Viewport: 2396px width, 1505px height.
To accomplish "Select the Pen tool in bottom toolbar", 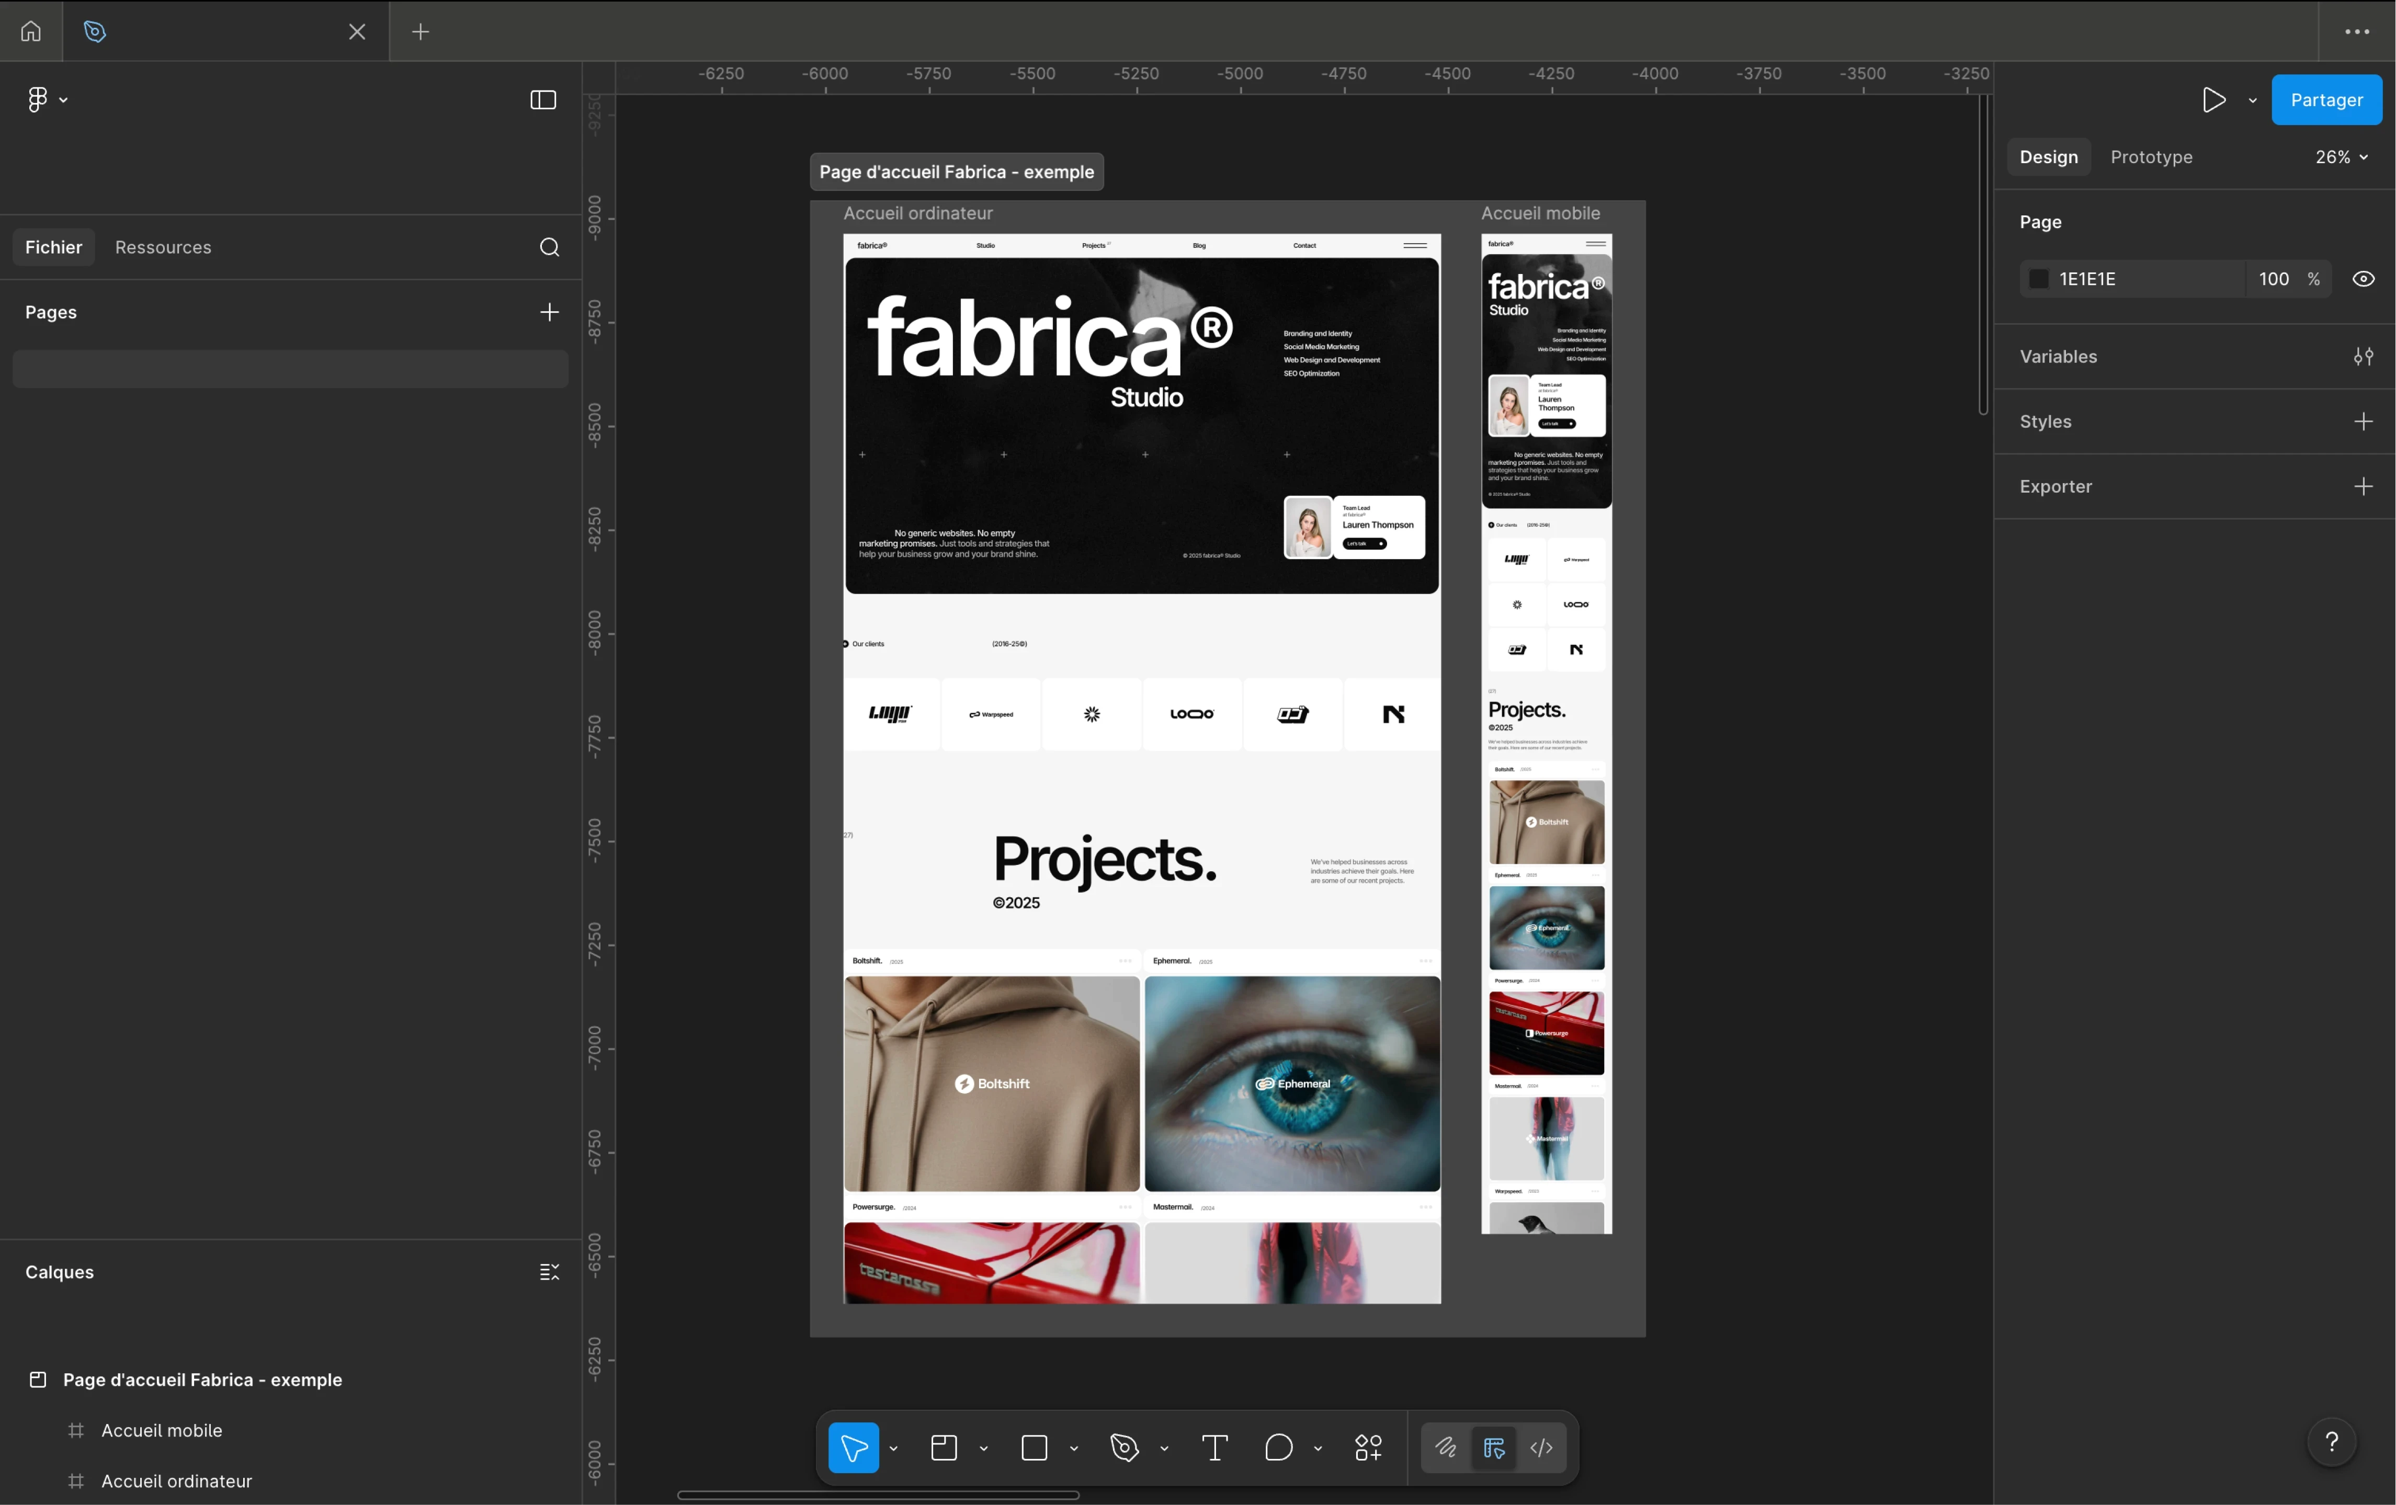I will coord(1125,1447).
